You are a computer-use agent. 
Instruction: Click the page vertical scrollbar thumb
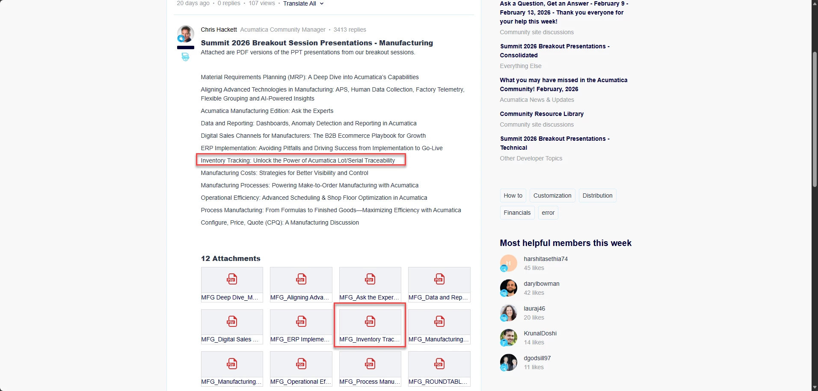tap(815, 120)
